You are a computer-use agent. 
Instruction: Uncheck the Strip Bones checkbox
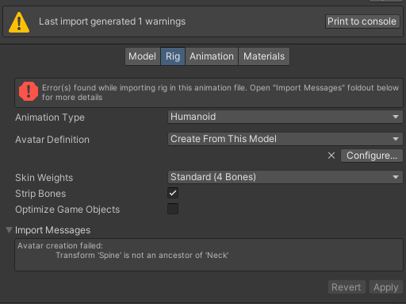pyautogui.click(x=173, y=193)
